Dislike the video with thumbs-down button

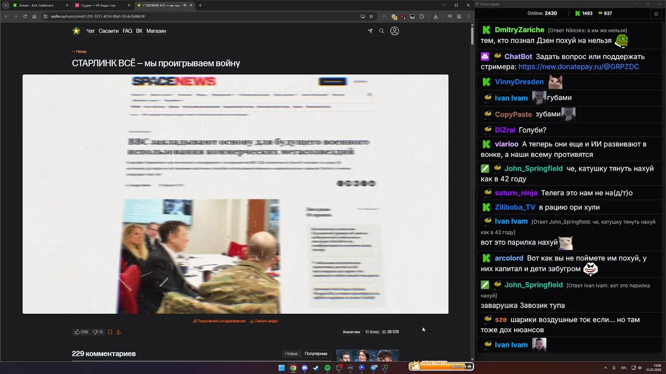tap(98, 332)
